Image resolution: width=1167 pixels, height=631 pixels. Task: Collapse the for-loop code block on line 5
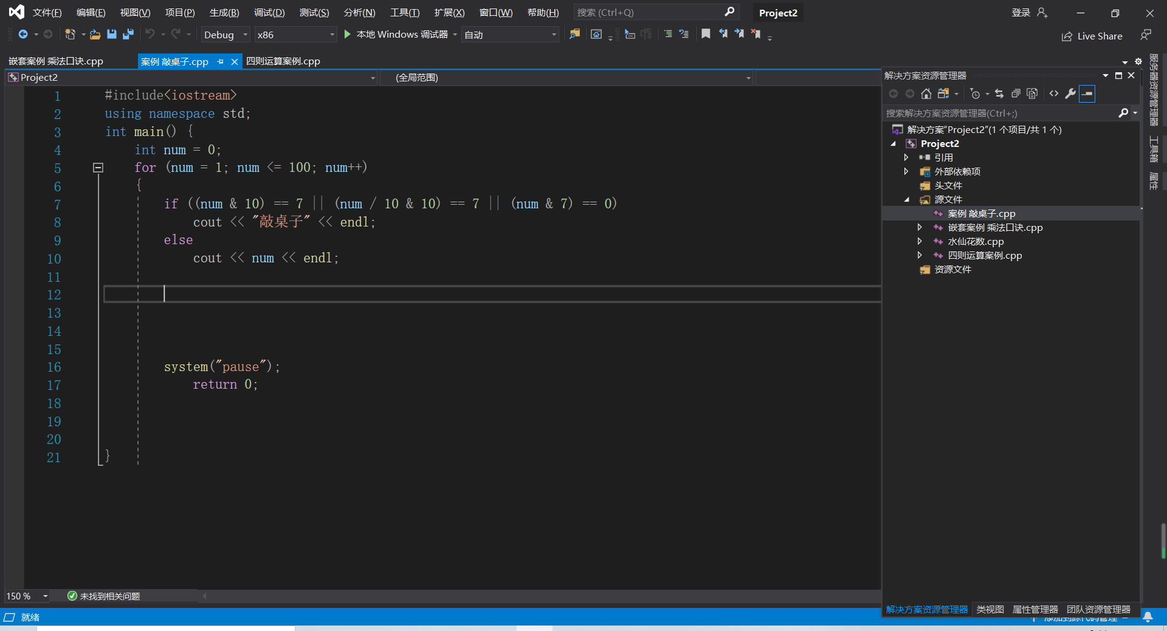98,168
